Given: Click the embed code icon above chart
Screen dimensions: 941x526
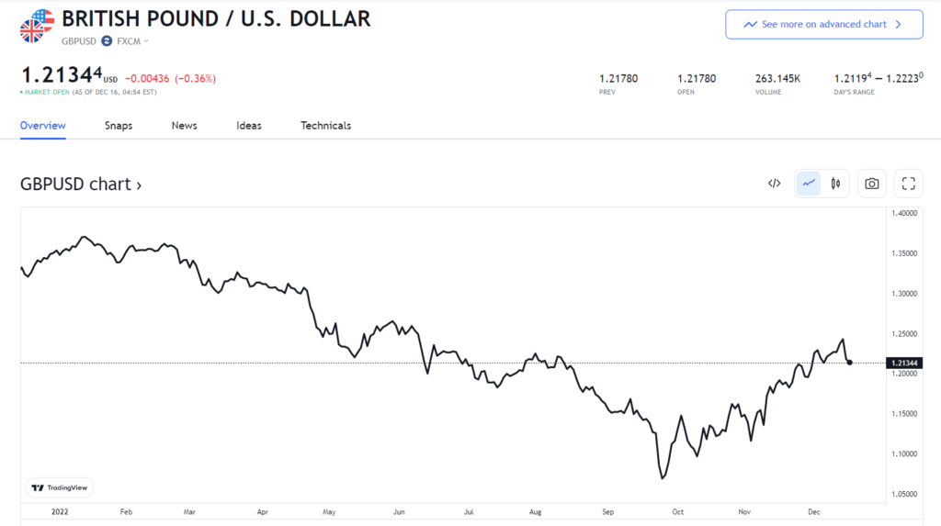Looking at the screenshot, I should (x=774, y=184).
